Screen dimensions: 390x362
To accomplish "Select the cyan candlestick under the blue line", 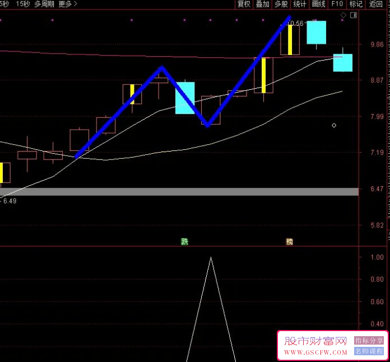I will click(185, 98).
